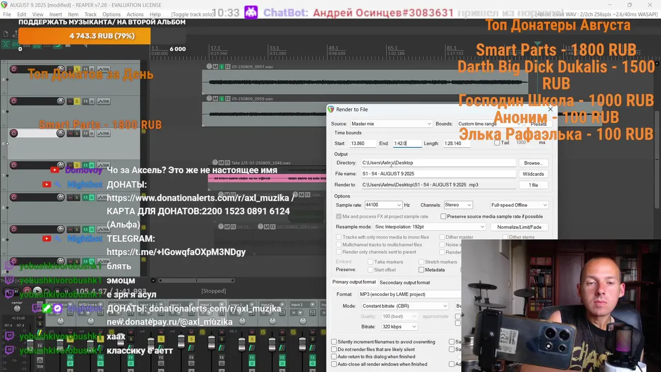Open Resample mode Sinc Interpolation dropdown

click(430, 227)
